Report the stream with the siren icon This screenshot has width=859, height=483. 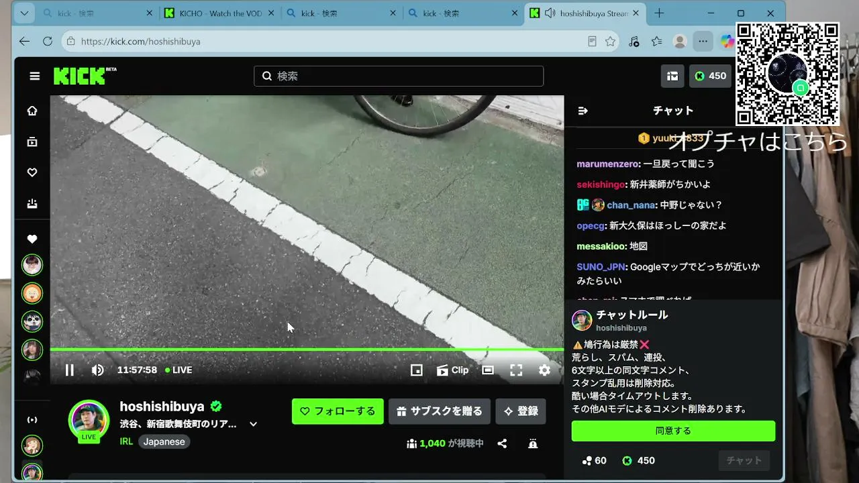pyautogui.click(x=533, y=443)
